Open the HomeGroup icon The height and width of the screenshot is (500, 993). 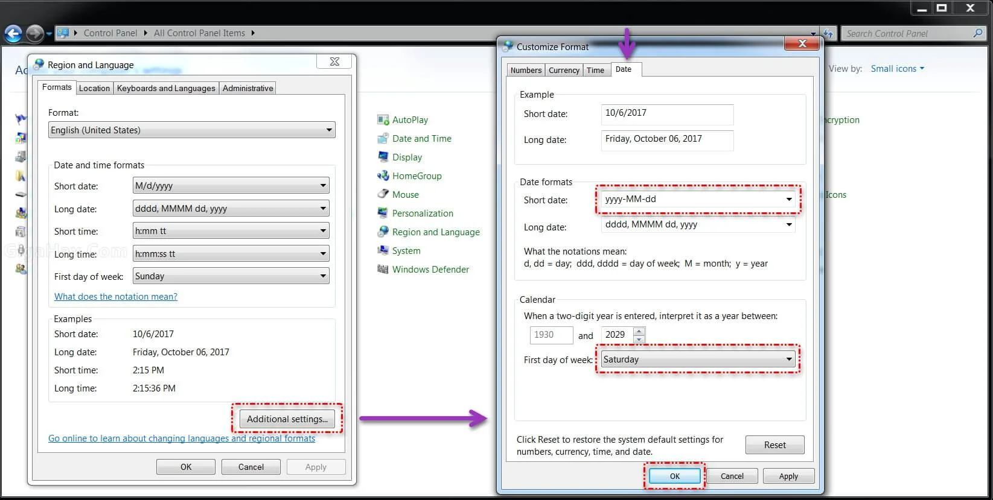tap(383, 176)
